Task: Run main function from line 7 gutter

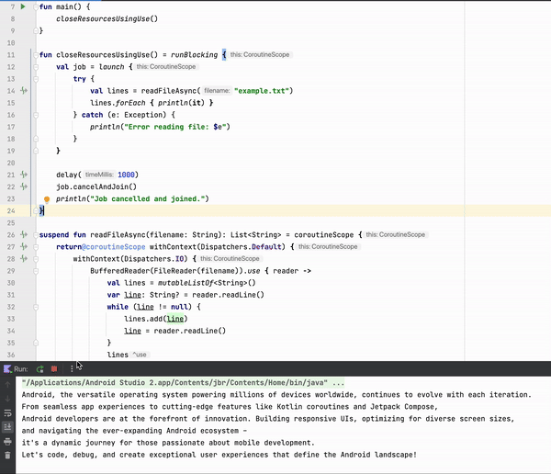Action: coord(24,6)
